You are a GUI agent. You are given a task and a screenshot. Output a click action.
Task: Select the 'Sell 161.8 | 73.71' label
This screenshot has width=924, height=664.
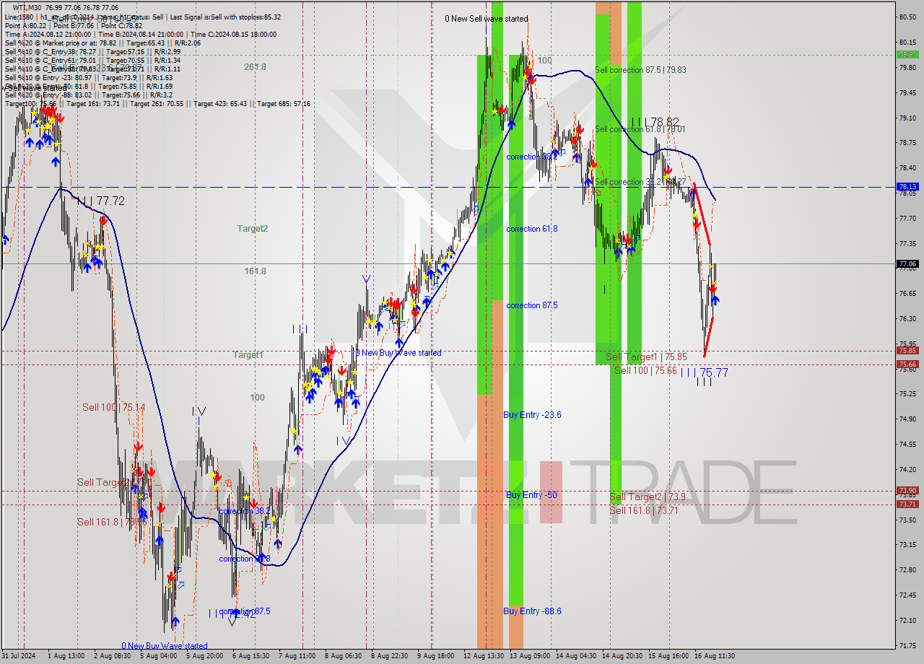point(643,510)
